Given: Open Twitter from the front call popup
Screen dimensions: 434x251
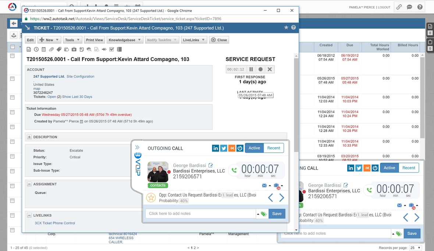Looking at the screenshot, I should click(224, 148).
